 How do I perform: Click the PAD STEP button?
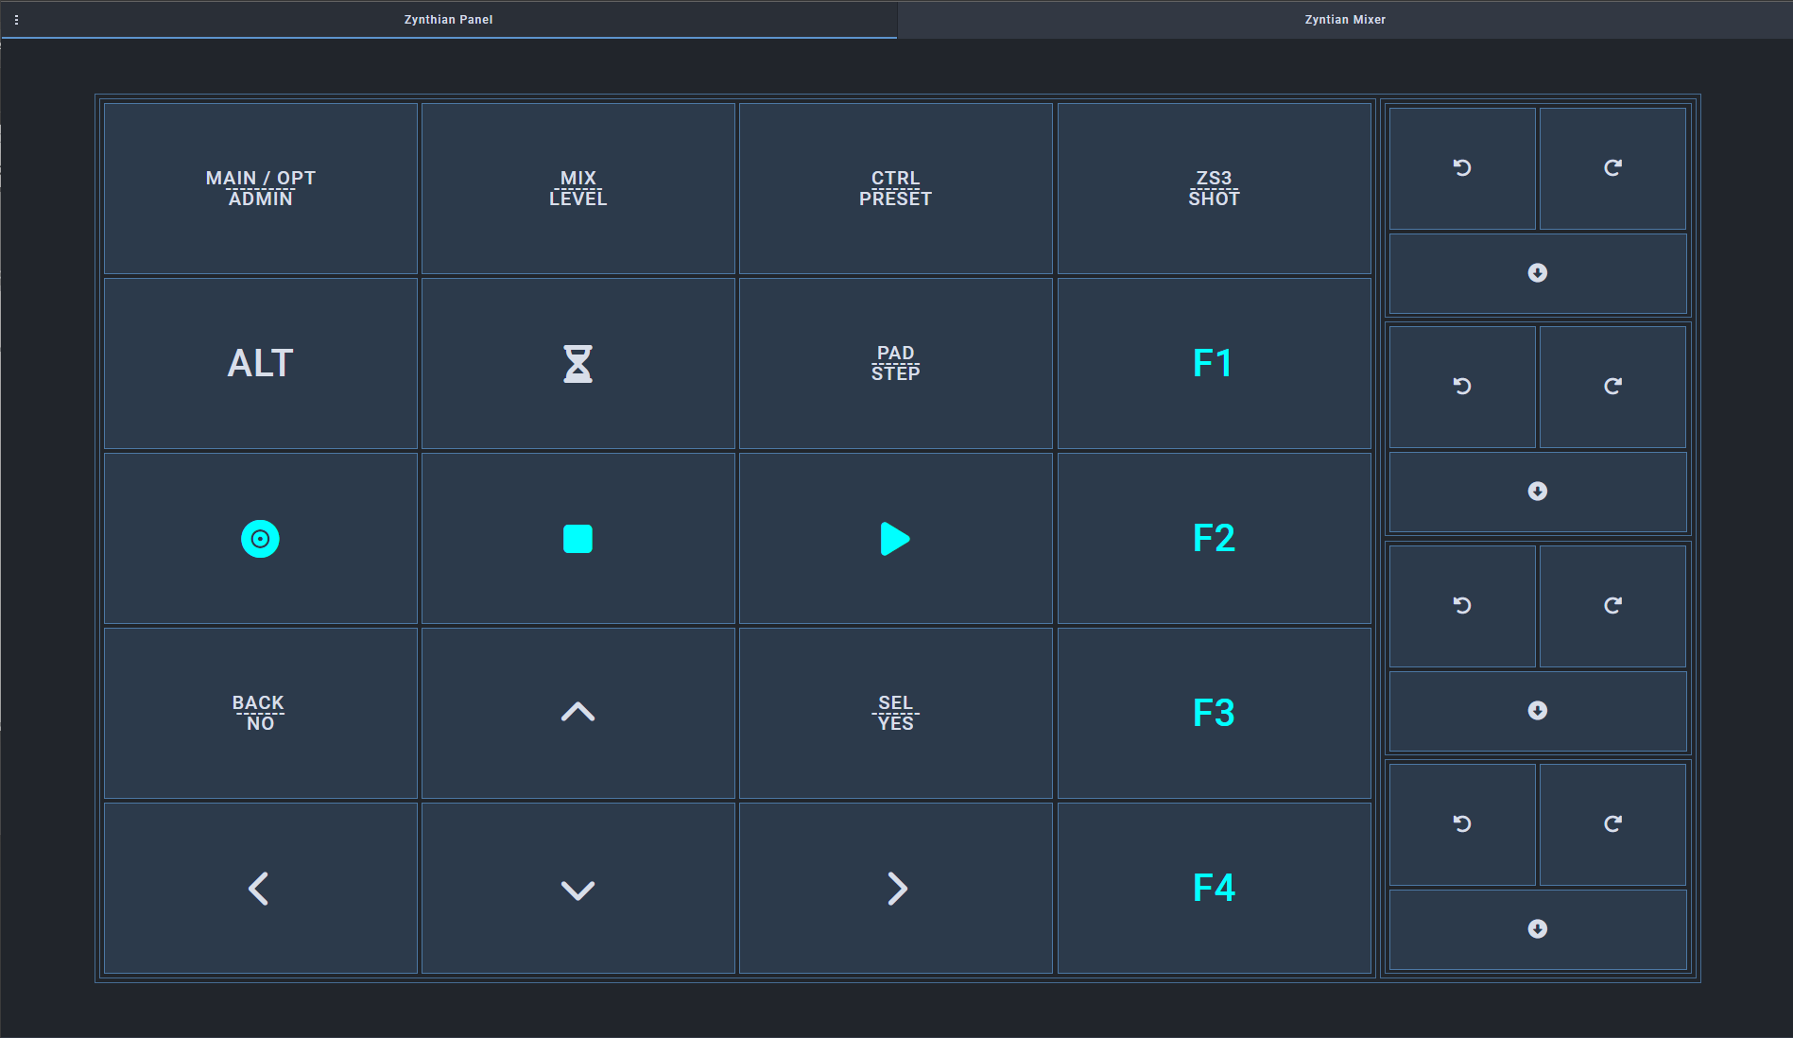click(x=896, y=363)
